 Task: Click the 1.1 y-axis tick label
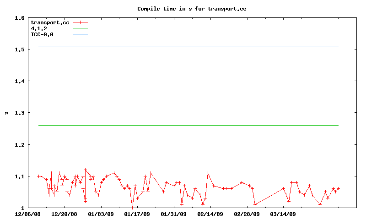pyautogui.click(x=19, y=176)
